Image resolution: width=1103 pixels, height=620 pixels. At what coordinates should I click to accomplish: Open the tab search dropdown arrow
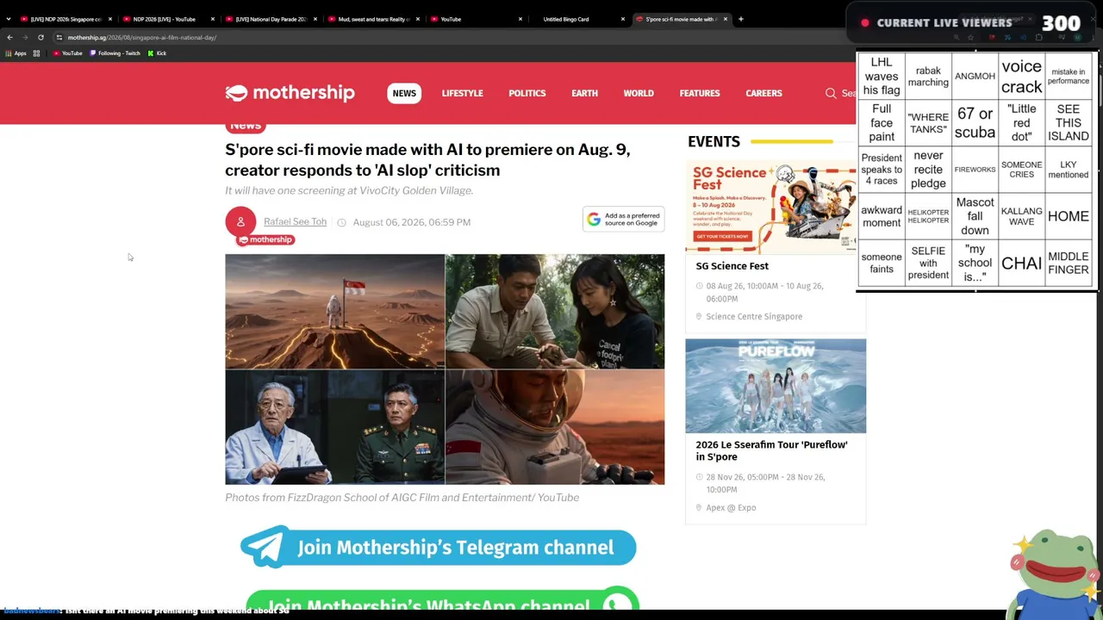(9, 19)
